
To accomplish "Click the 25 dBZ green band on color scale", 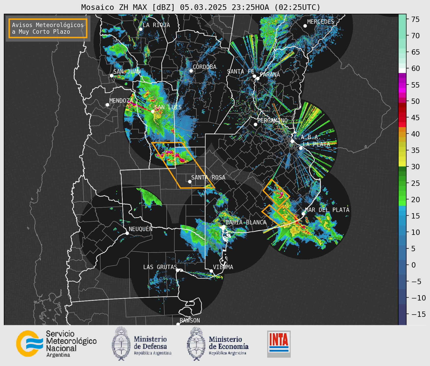I will point(402,183).
